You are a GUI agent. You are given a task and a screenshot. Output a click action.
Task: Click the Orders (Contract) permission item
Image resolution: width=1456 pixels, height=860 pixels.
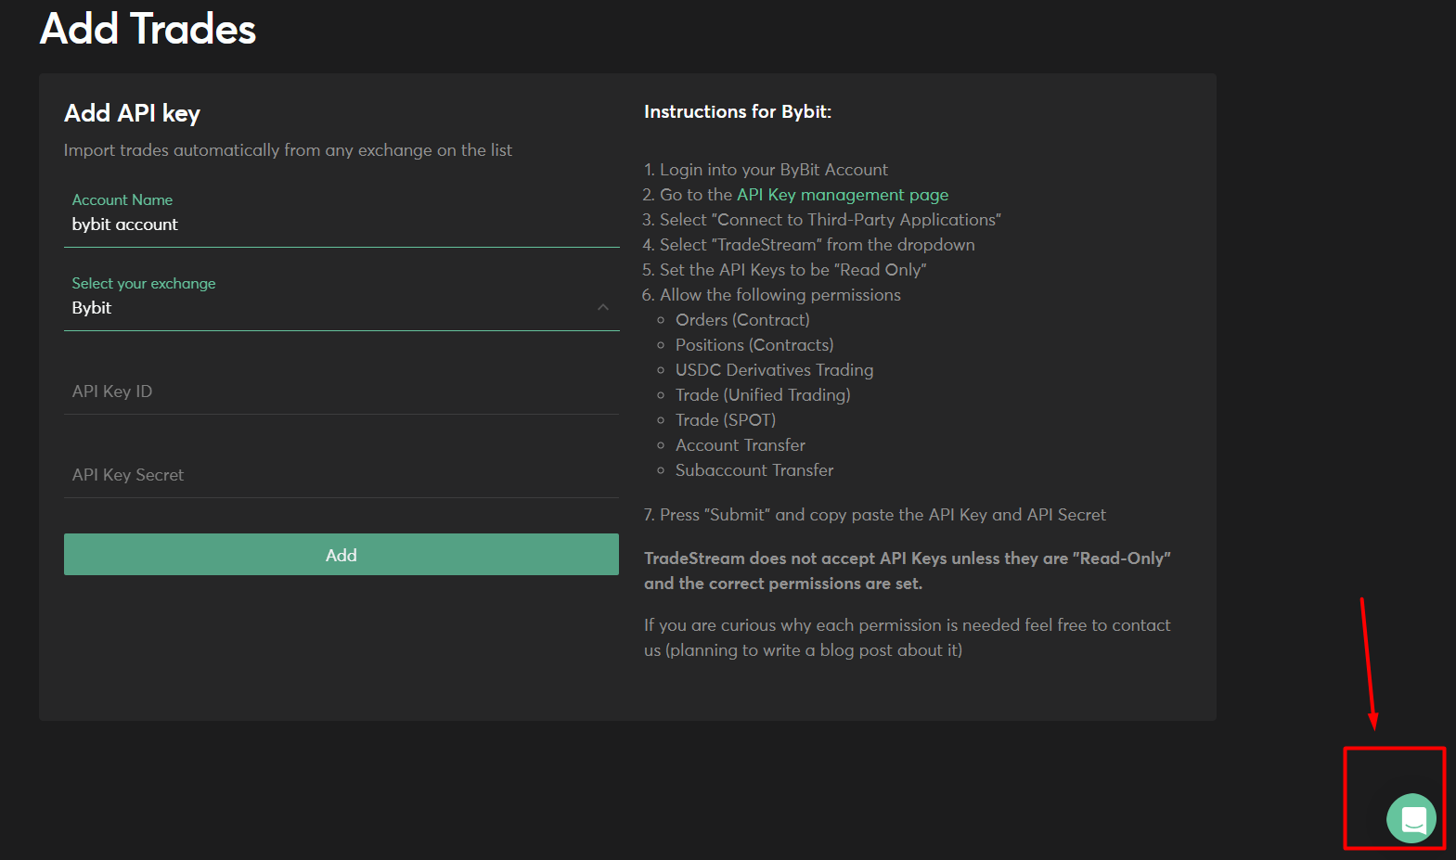pos(741,320)
